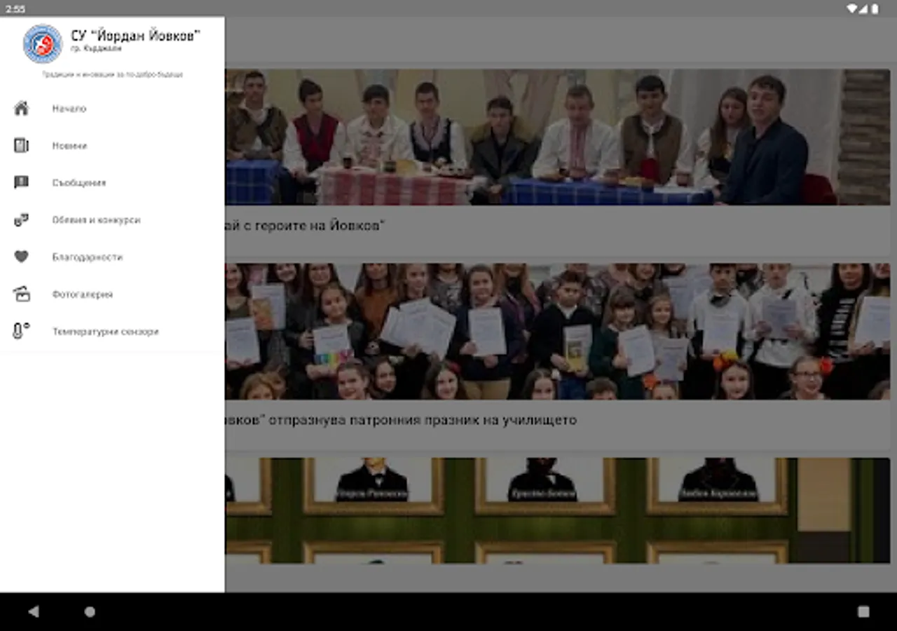Click the school logo in the drawer header
This screenshot has width=897, height=631.
pos(43,43)
